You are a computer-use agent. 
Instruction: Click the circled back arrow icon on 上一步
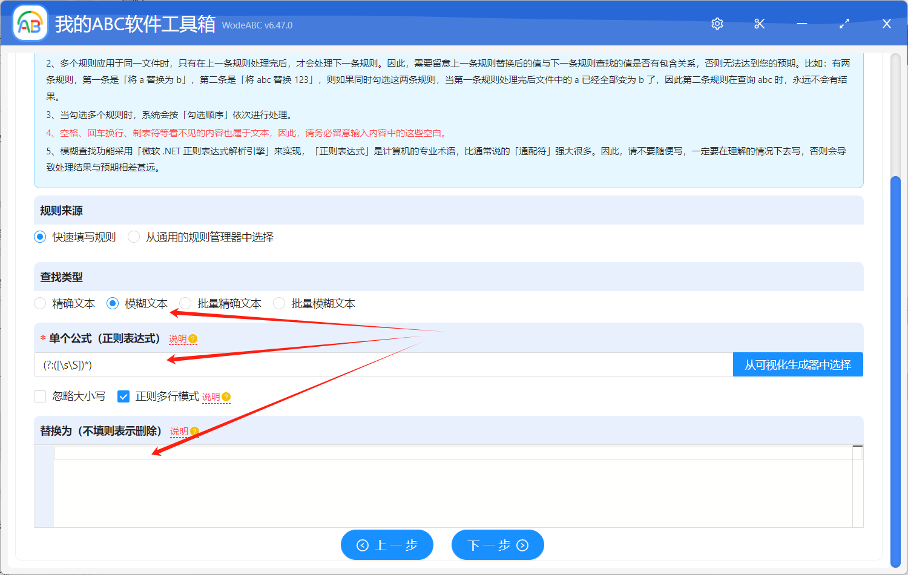tap(363, 545)
